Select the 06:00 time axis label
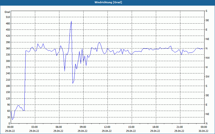215x134 pixels. click(x=58, y=127)
